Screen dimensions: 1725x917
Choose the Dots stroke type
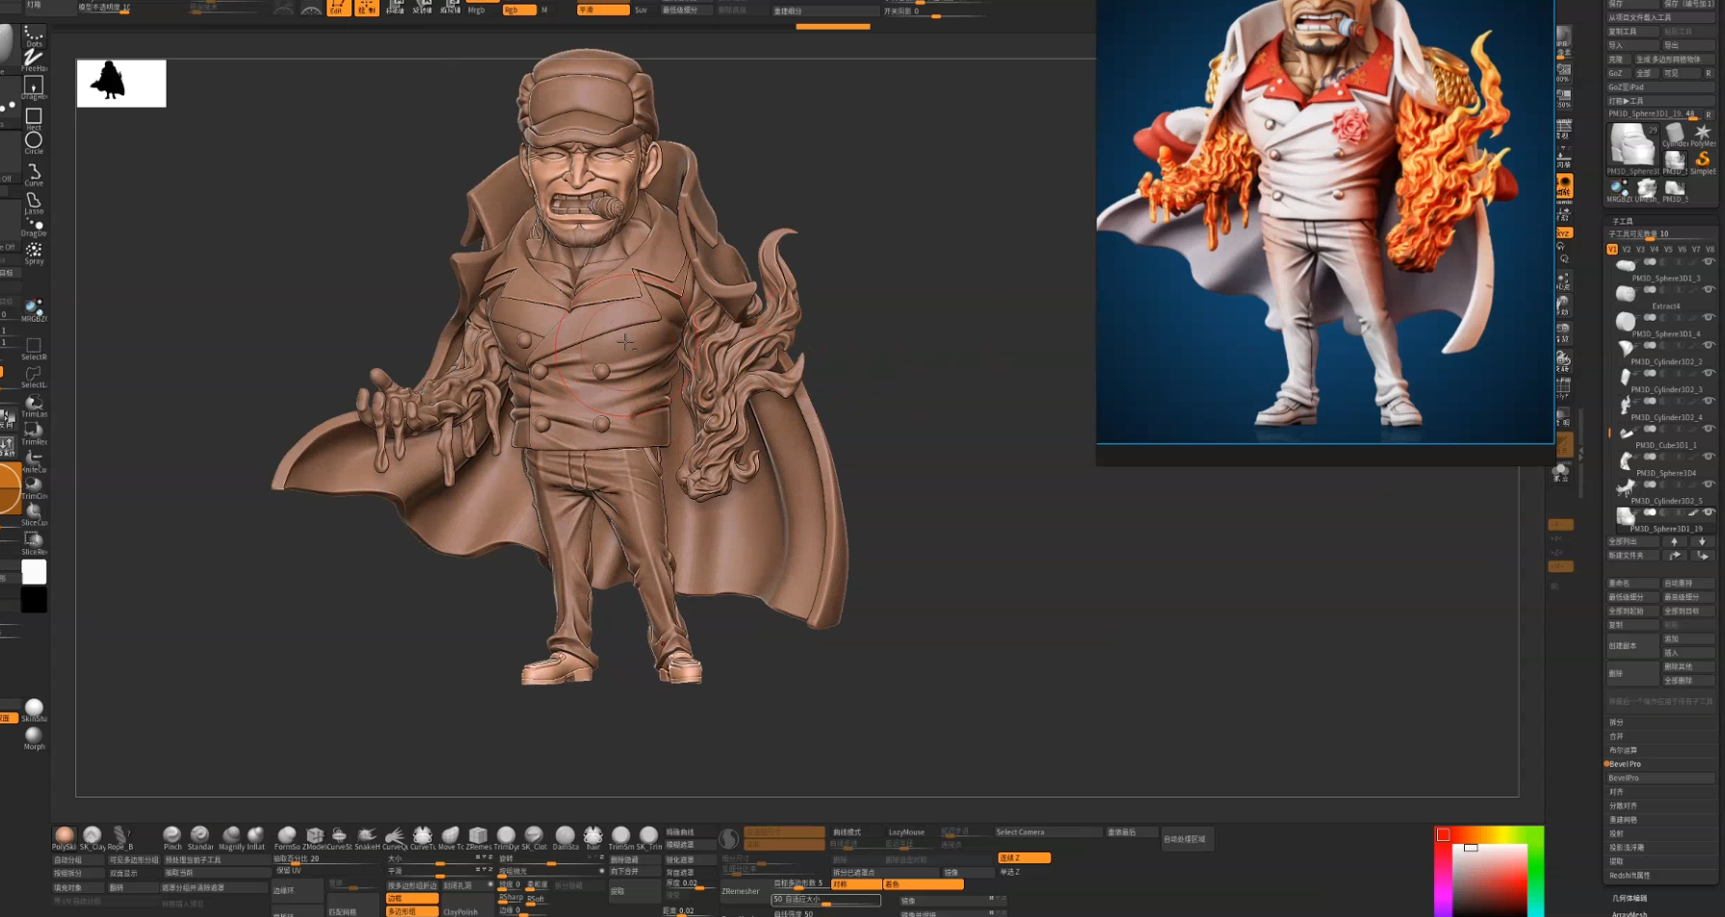(34, 38)
